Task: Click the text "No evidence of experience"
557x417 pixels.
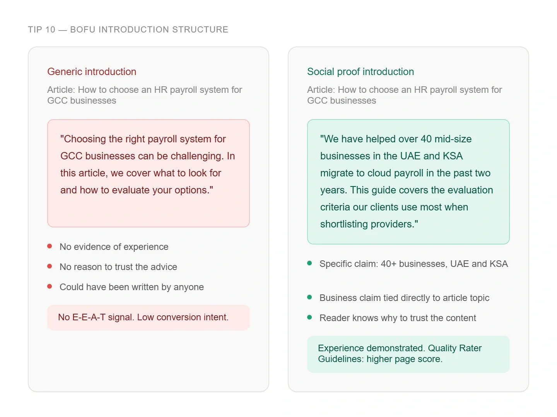Action: tap(114, 247)
